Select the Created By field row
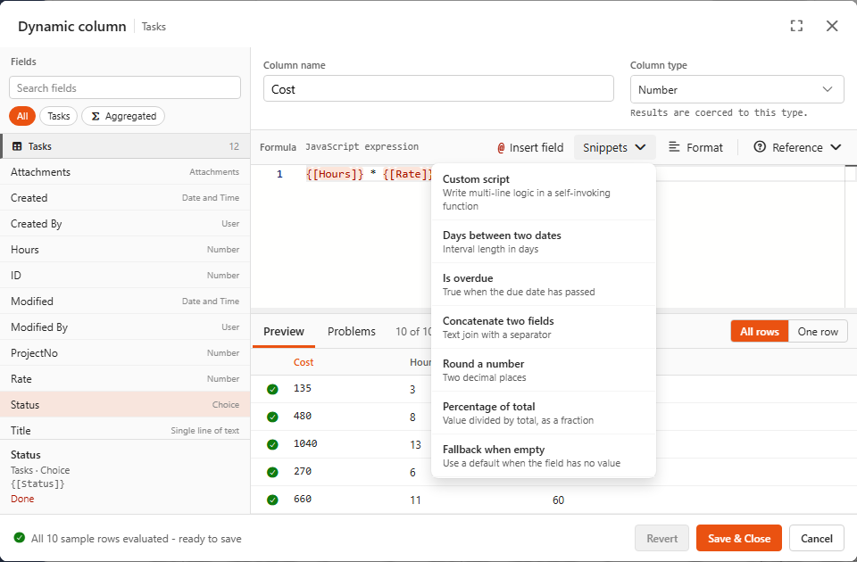Image resolution: width=857 pixels, height=562 pixels. coord(125,223)
